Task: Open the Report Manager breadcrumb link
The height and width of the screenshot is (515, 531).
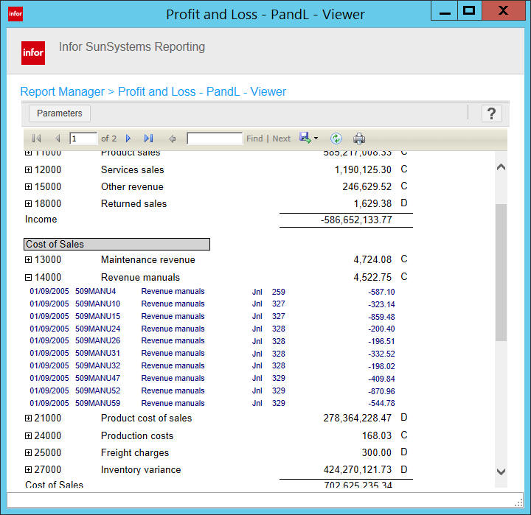Action: (x=62, y=91)
